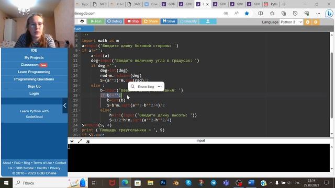Viewport: 335px width, 188px height.
Task: Open Programming Questions in the sidebar
Action: point(34,79)
